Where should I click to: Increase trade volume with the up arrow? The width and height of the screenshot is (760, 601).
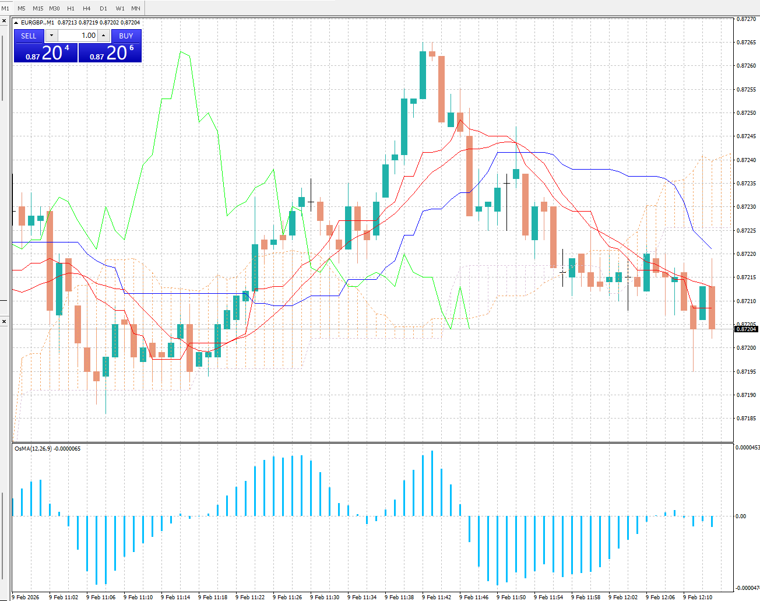pyautogui.click(x=104, y=36)
